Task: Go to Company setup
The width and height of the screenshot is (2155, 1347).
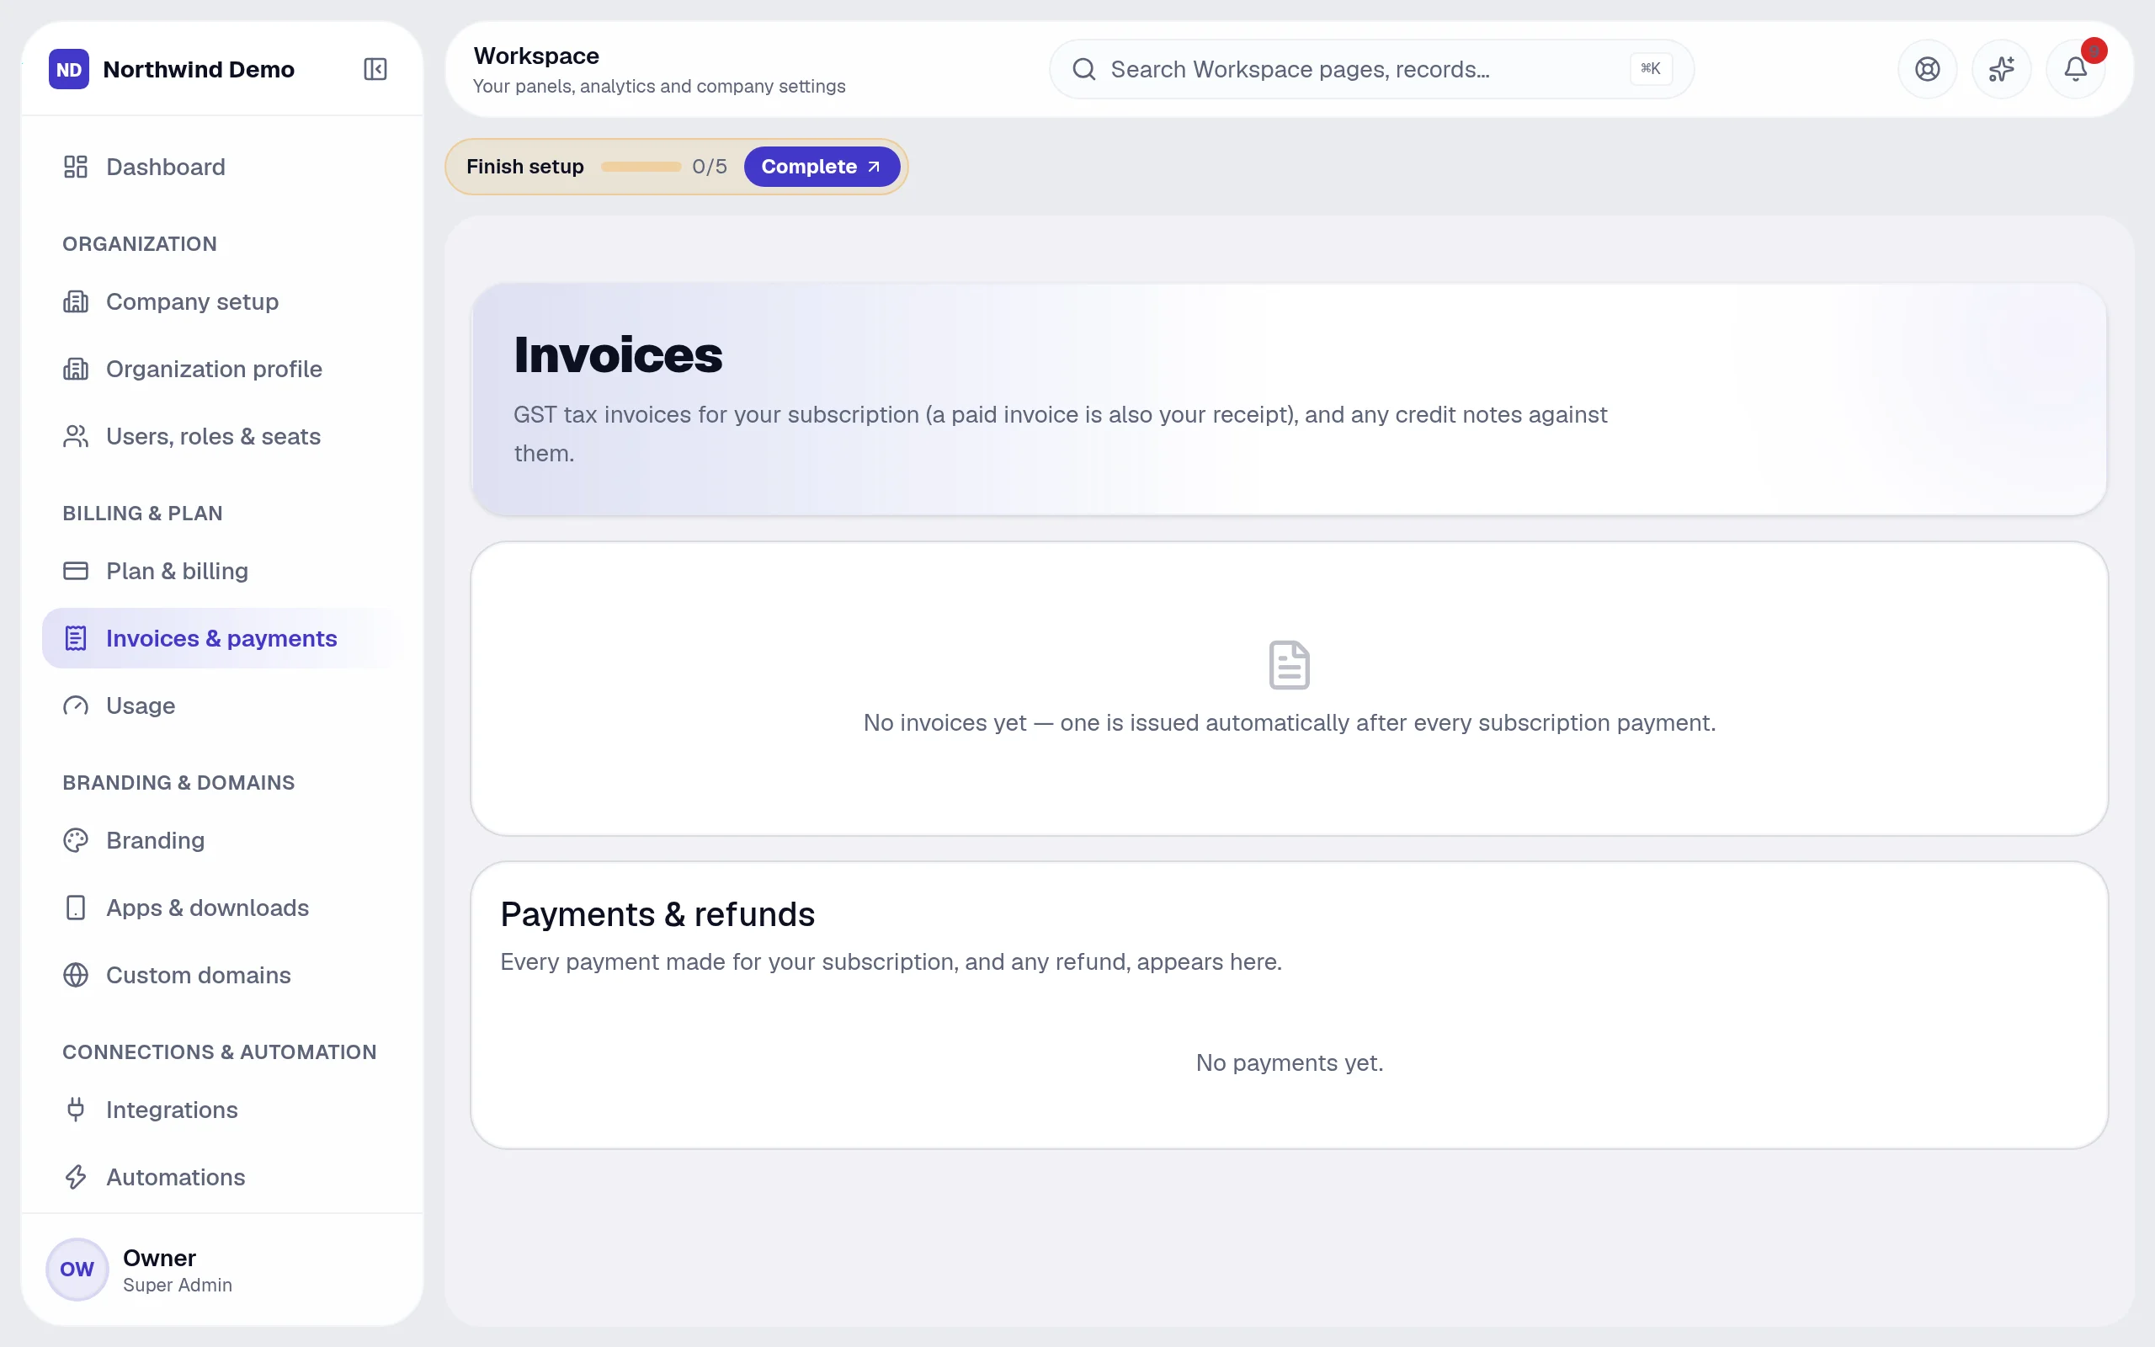Action: pyautogui.click(x=222, y=302)
